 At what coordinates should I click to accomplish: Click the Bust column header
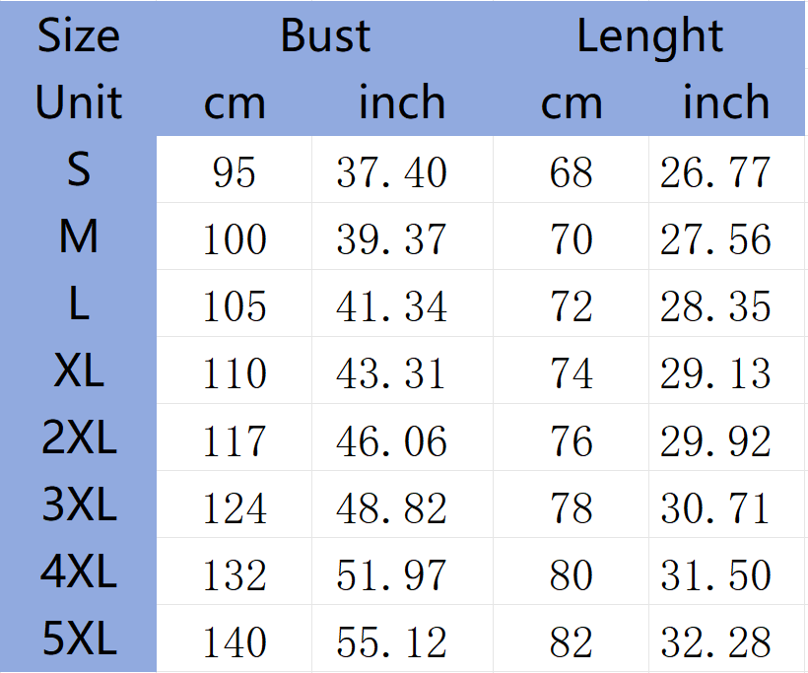coord(324,36)
